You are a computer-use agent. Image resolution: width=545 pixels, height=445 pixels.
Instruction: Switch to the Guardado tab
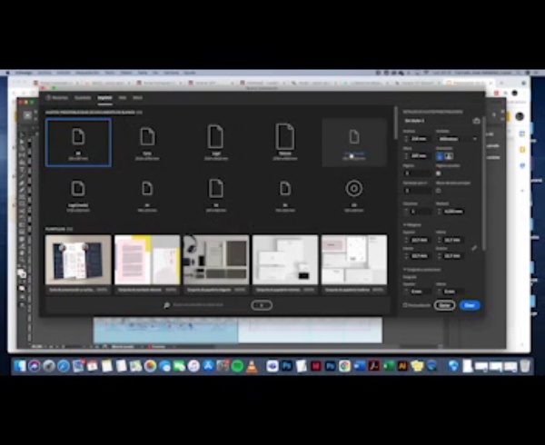pyautogui.click(x=83, y=97)
